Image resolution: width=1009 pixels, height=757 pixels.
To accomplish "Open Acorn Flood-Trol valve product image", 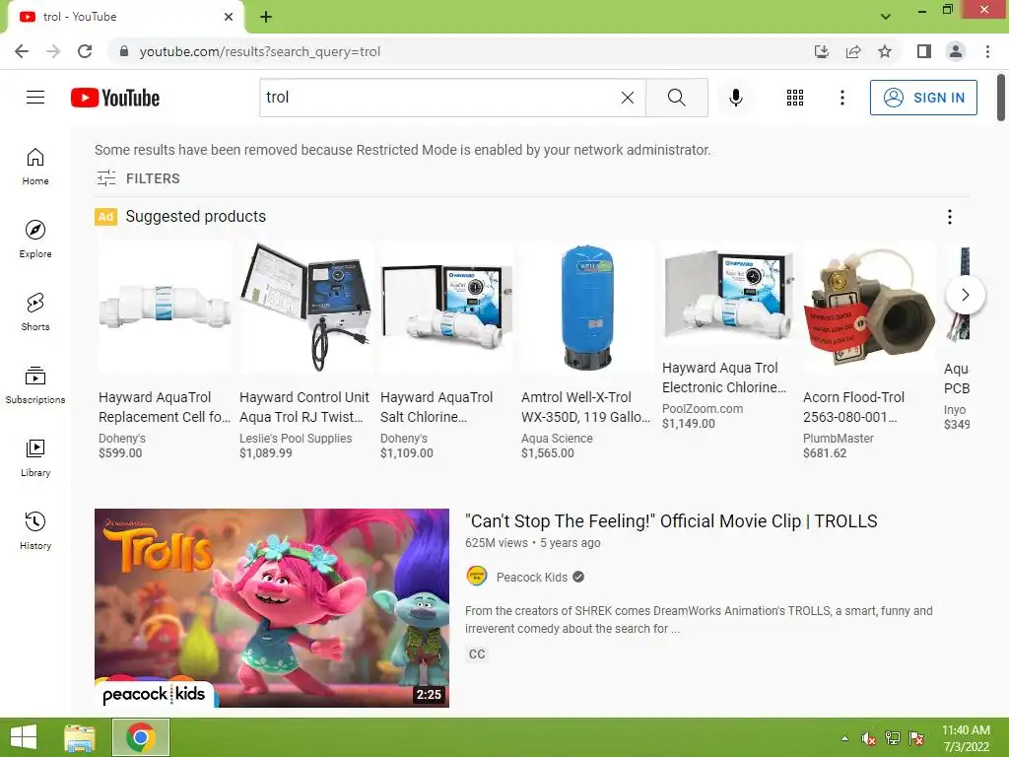I will pyautogui.click(x=869, y=308).
